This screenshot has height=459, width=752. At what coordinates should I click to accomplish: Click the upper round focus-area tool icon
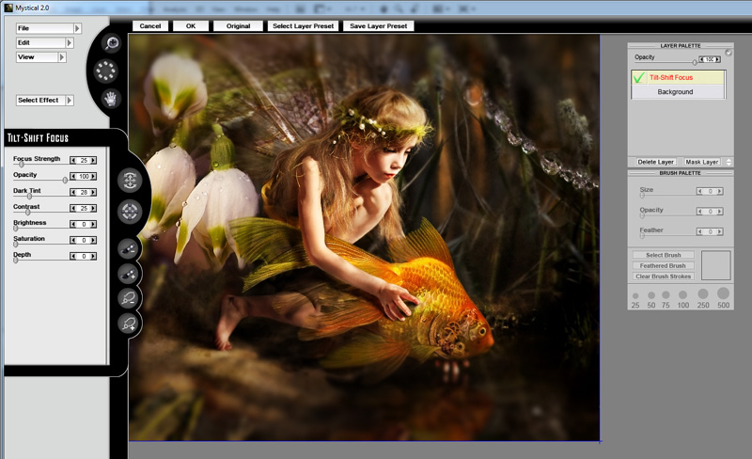pos(130,180)
